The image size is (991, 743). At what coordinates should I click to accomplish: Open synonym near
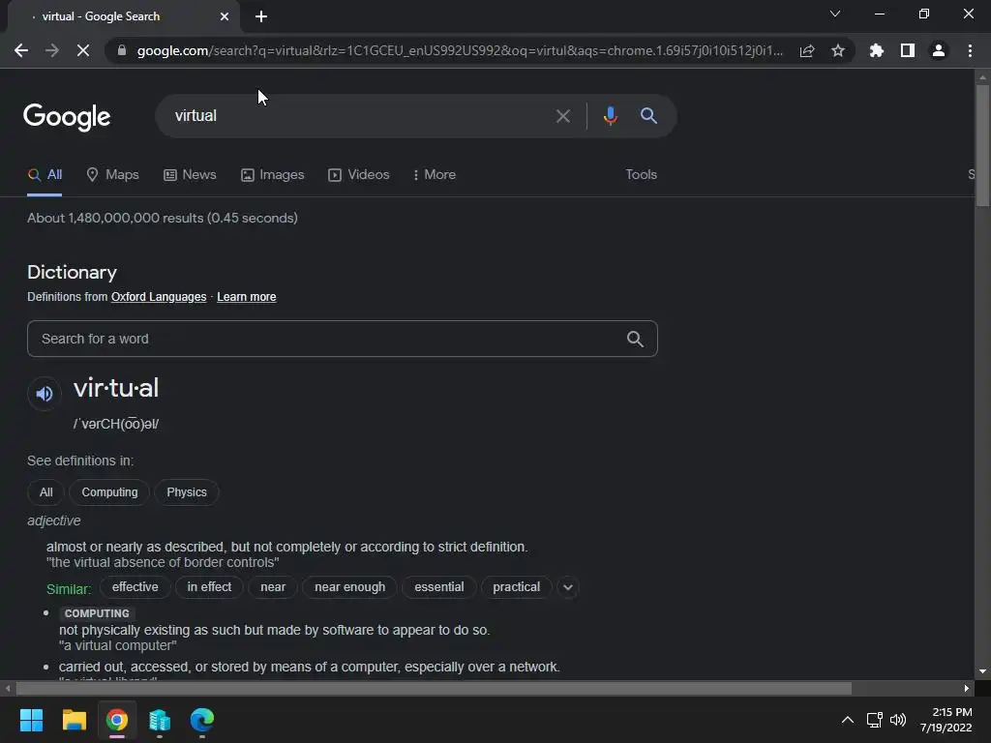coord(273,587)
